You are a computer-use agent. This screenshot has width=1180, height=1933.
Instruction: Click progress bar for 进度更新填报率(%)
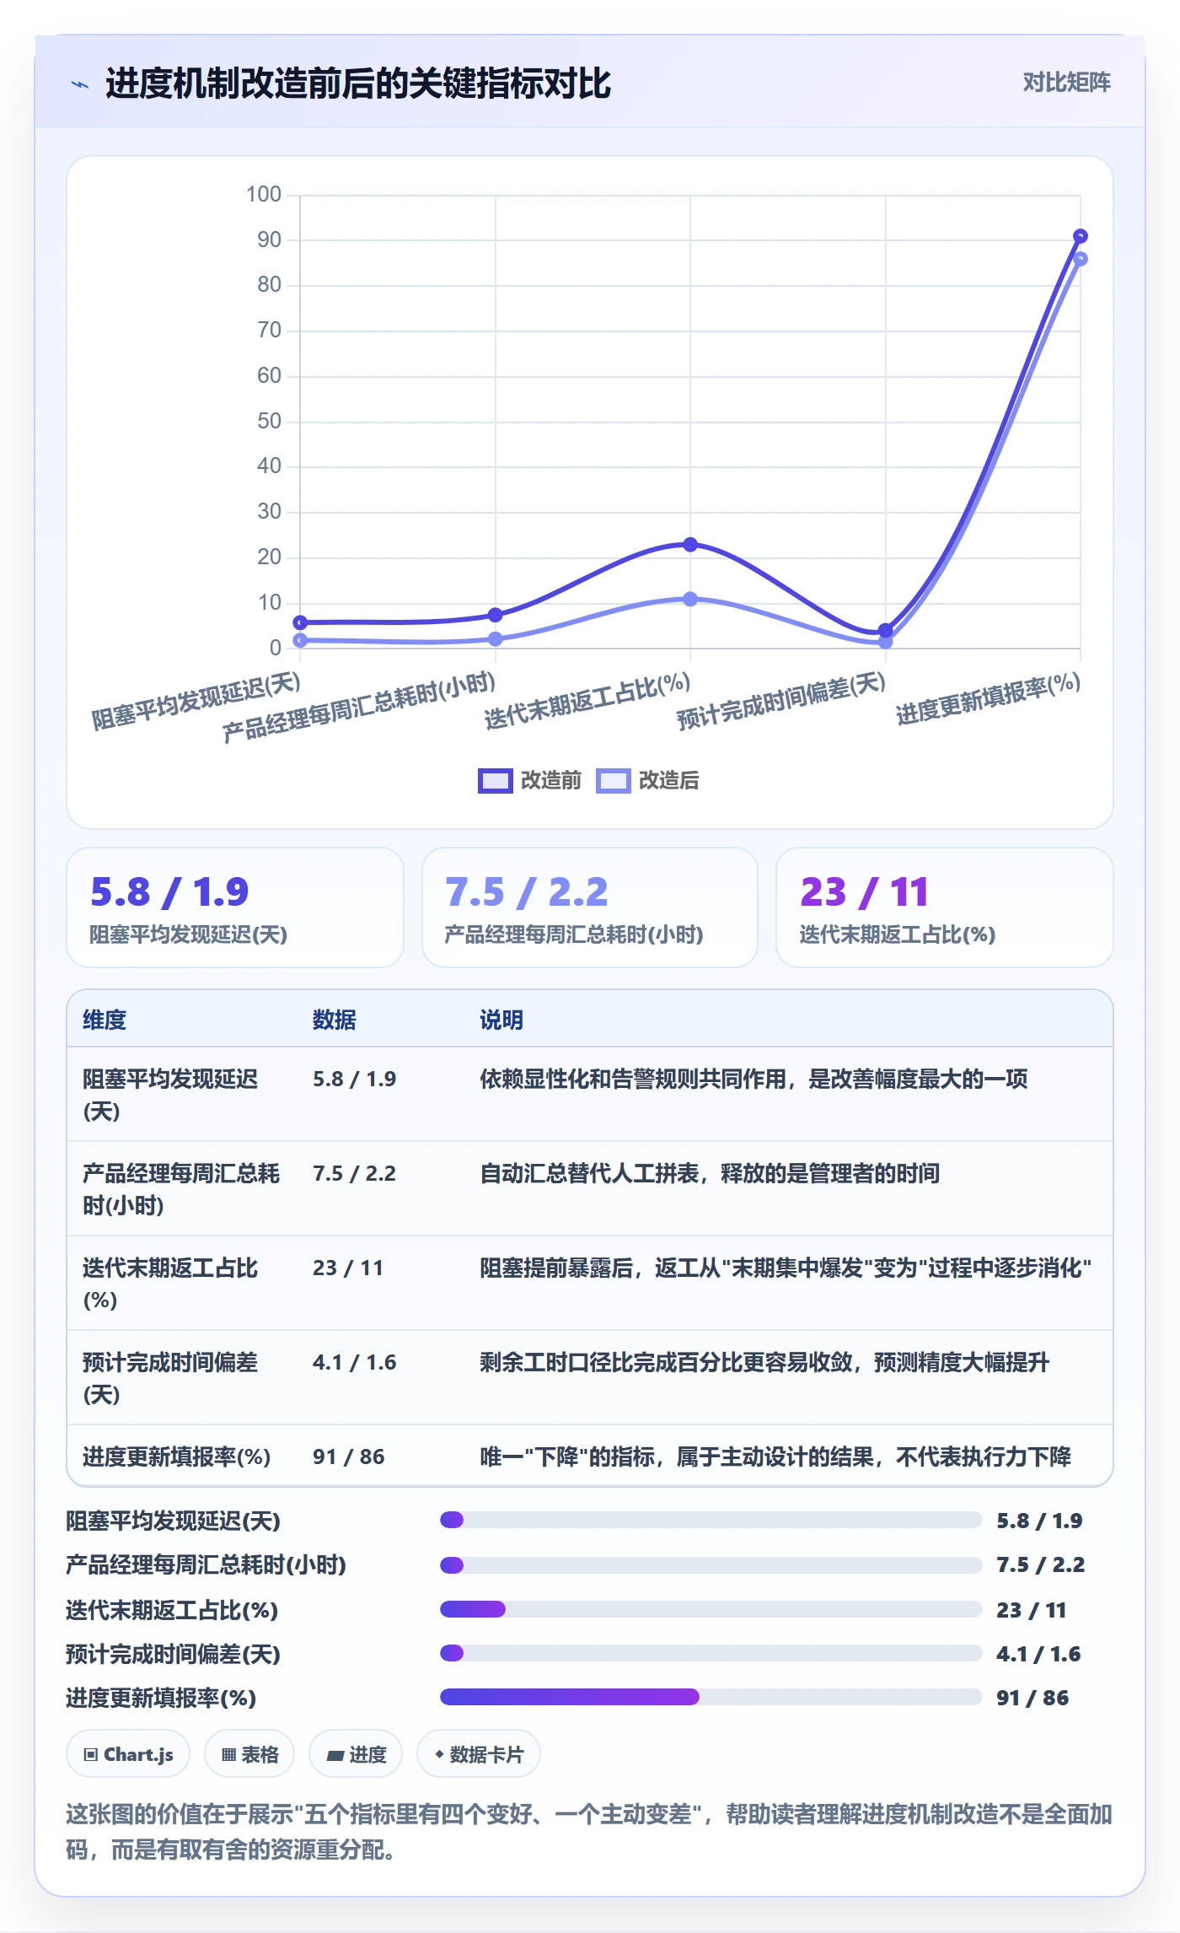(711, 1697)
